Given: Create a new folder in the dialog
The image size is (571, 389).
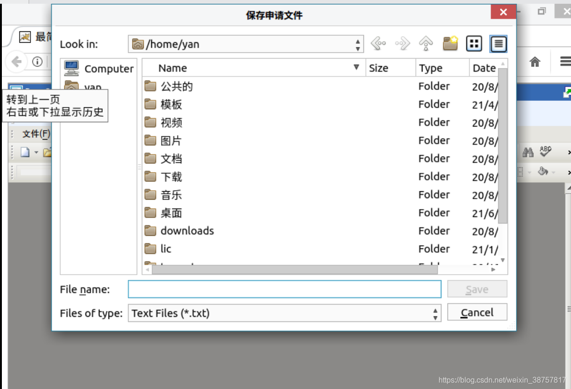Looking at the screenshot, I should pos(450,44).
